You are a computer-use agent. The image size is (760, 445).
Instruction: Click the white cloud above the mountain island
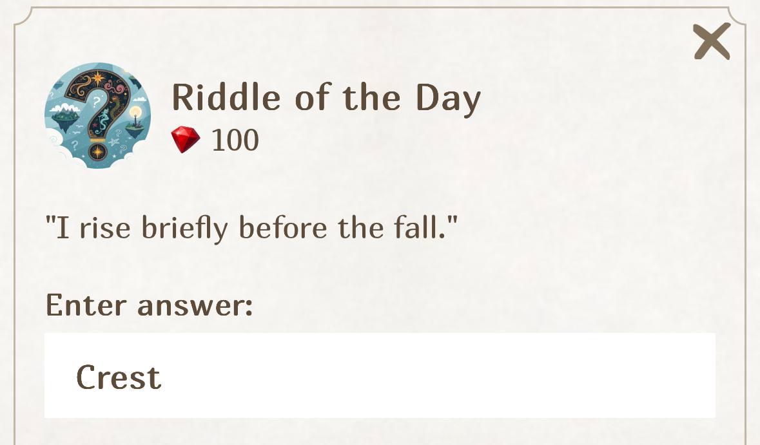64,108
